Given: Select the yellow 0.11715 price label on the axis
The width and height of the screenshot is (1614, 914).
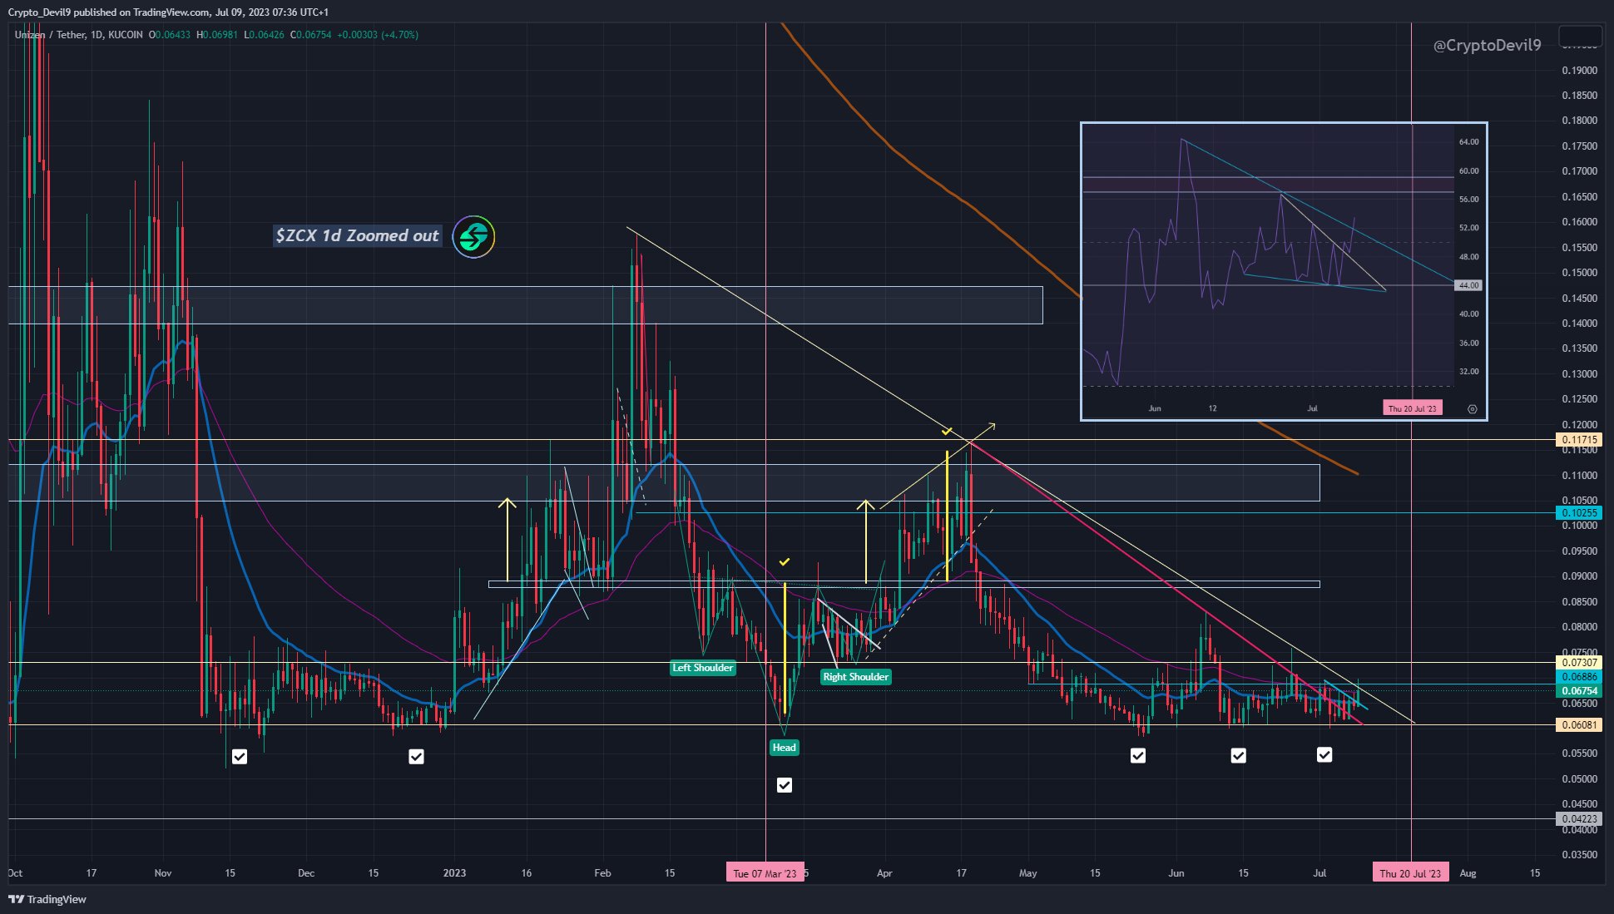Looking at the screenshot, I should tap(1579, 440).
